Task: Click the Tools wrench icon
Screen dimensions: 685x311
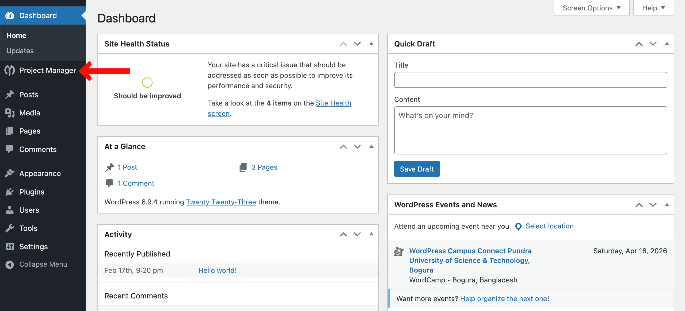Action: [x=10, y=228]
